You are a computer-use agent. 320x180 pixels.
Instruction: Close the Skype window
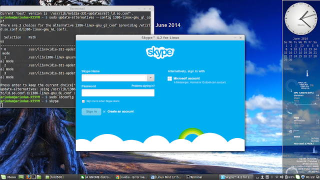pyautogui.click(x=240, y=38)
